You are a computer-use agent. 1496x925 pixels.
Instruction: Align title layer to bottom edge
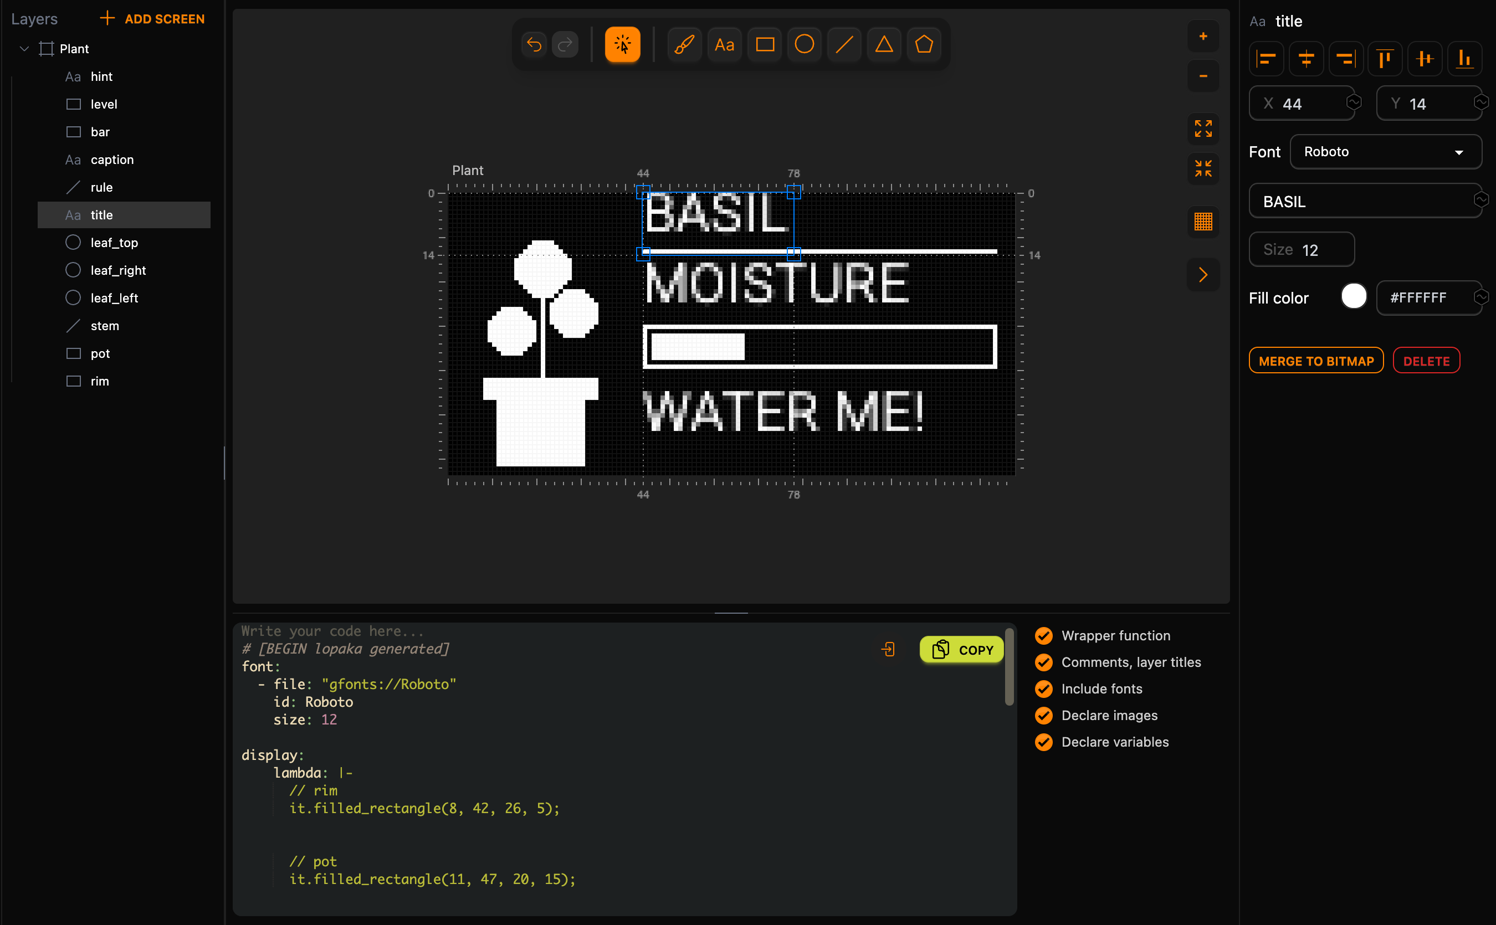click(1464, 59)
